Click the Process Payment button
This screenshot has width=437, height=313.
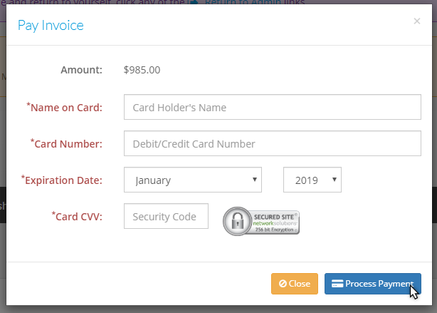[373, 284]
